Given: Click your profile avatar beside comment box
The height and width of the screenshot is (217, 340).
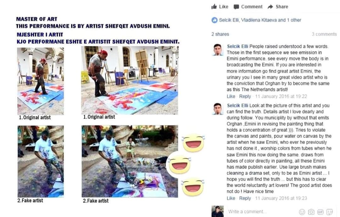Looking at the screenshot, I should pos(218,211).
